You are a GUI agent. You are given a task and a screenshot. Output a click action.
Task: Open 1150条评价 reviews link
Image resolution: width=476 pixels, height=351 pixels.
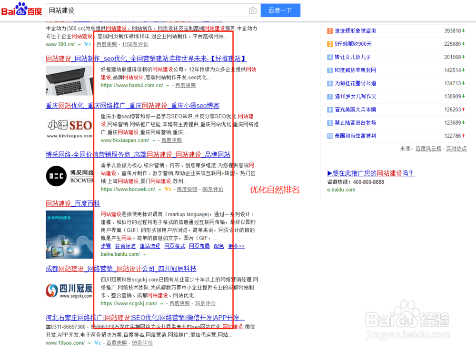(x=135, y=44)
